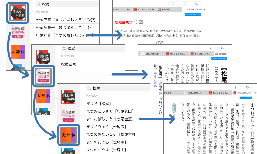The height and width of the screenshot is (154, 257).
Task: Switch to 清少納言 tab in 大辞林 article window
Action: (x=173, y=93)
